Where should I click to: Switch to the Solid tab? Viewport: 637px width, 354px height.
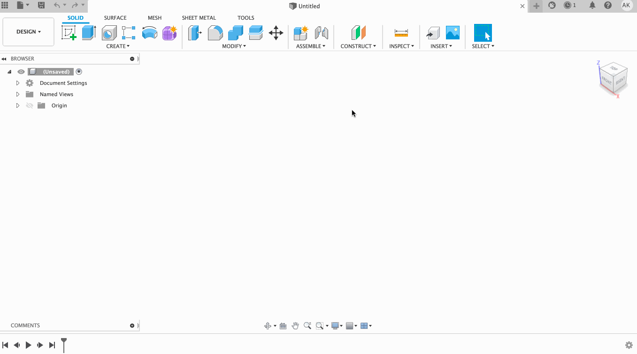click(75, 18)
